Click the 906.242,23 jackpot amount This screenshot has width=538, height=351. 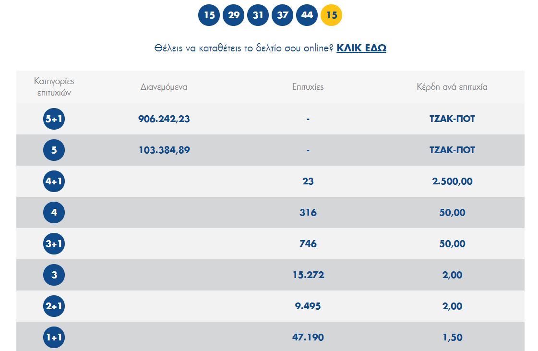click(x=164, y=119)
